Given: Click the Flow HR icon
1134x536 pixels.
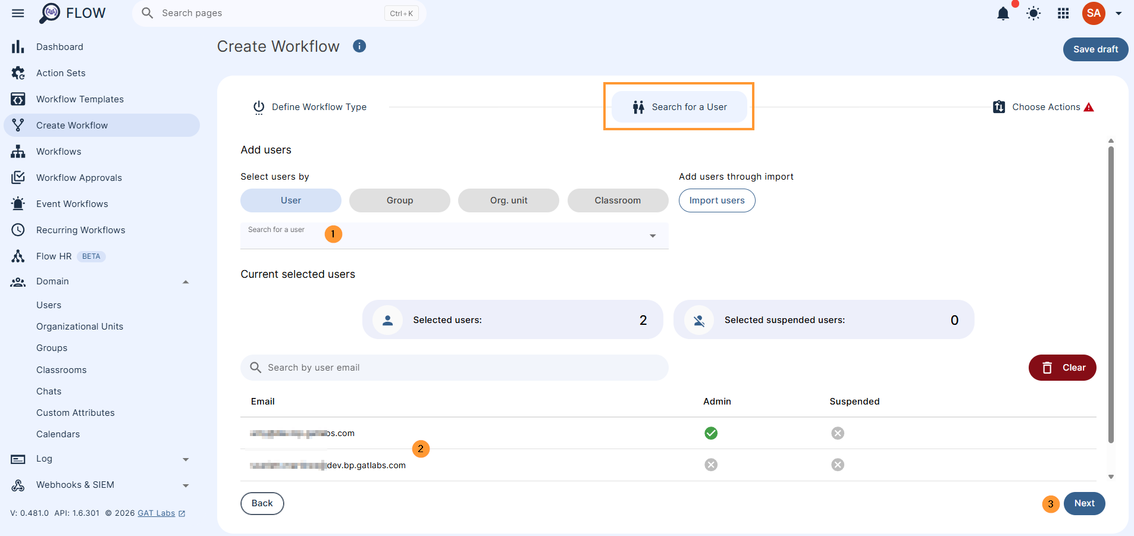Looking at the screenshot, I should click(18, 256).
